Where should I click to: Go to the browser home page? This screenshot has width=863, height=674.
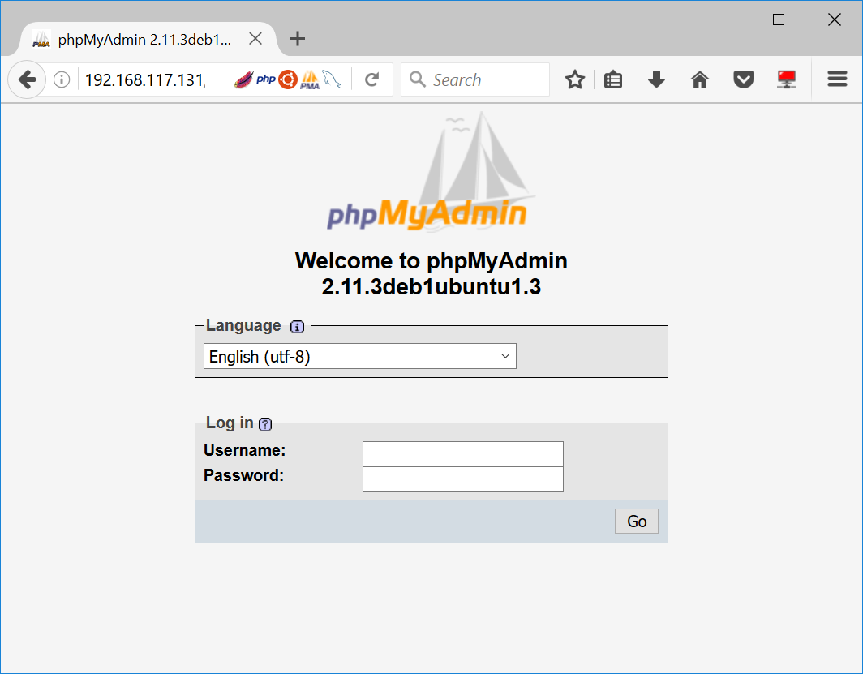[x=700, y=79]
